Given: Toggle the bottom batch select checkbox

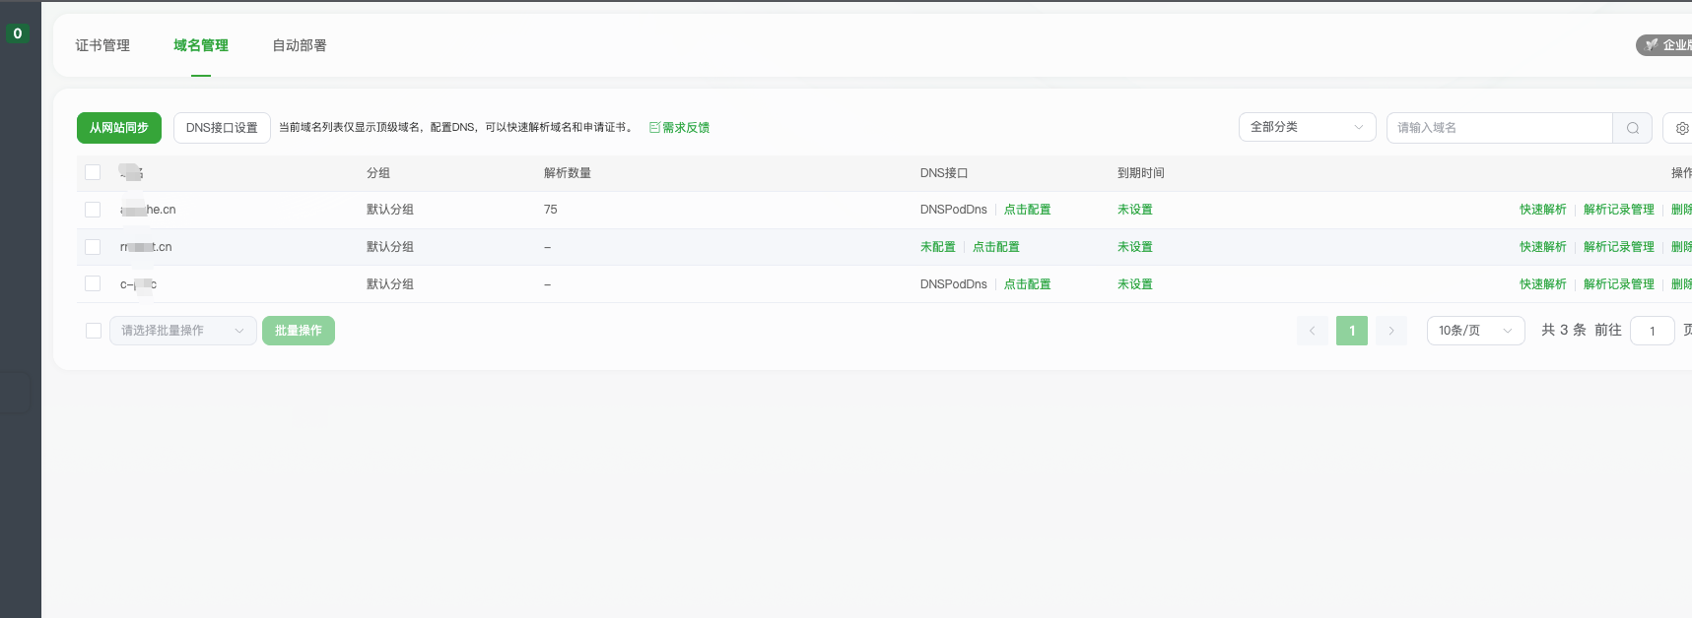Looking at the screenshot, I should (x=94, y=331).
